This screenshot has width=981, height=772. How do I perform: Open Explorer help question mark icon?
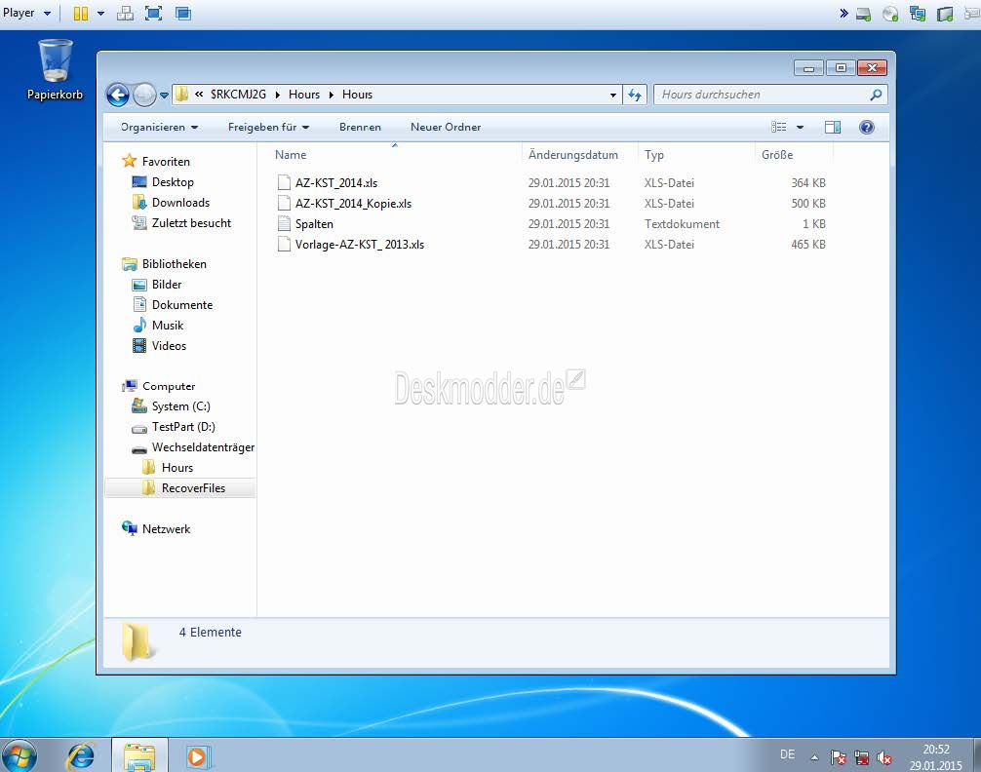[867, 127]
